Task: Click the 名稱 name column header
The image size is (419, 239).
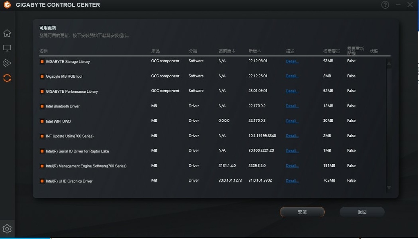Action: tap(43, 51)
